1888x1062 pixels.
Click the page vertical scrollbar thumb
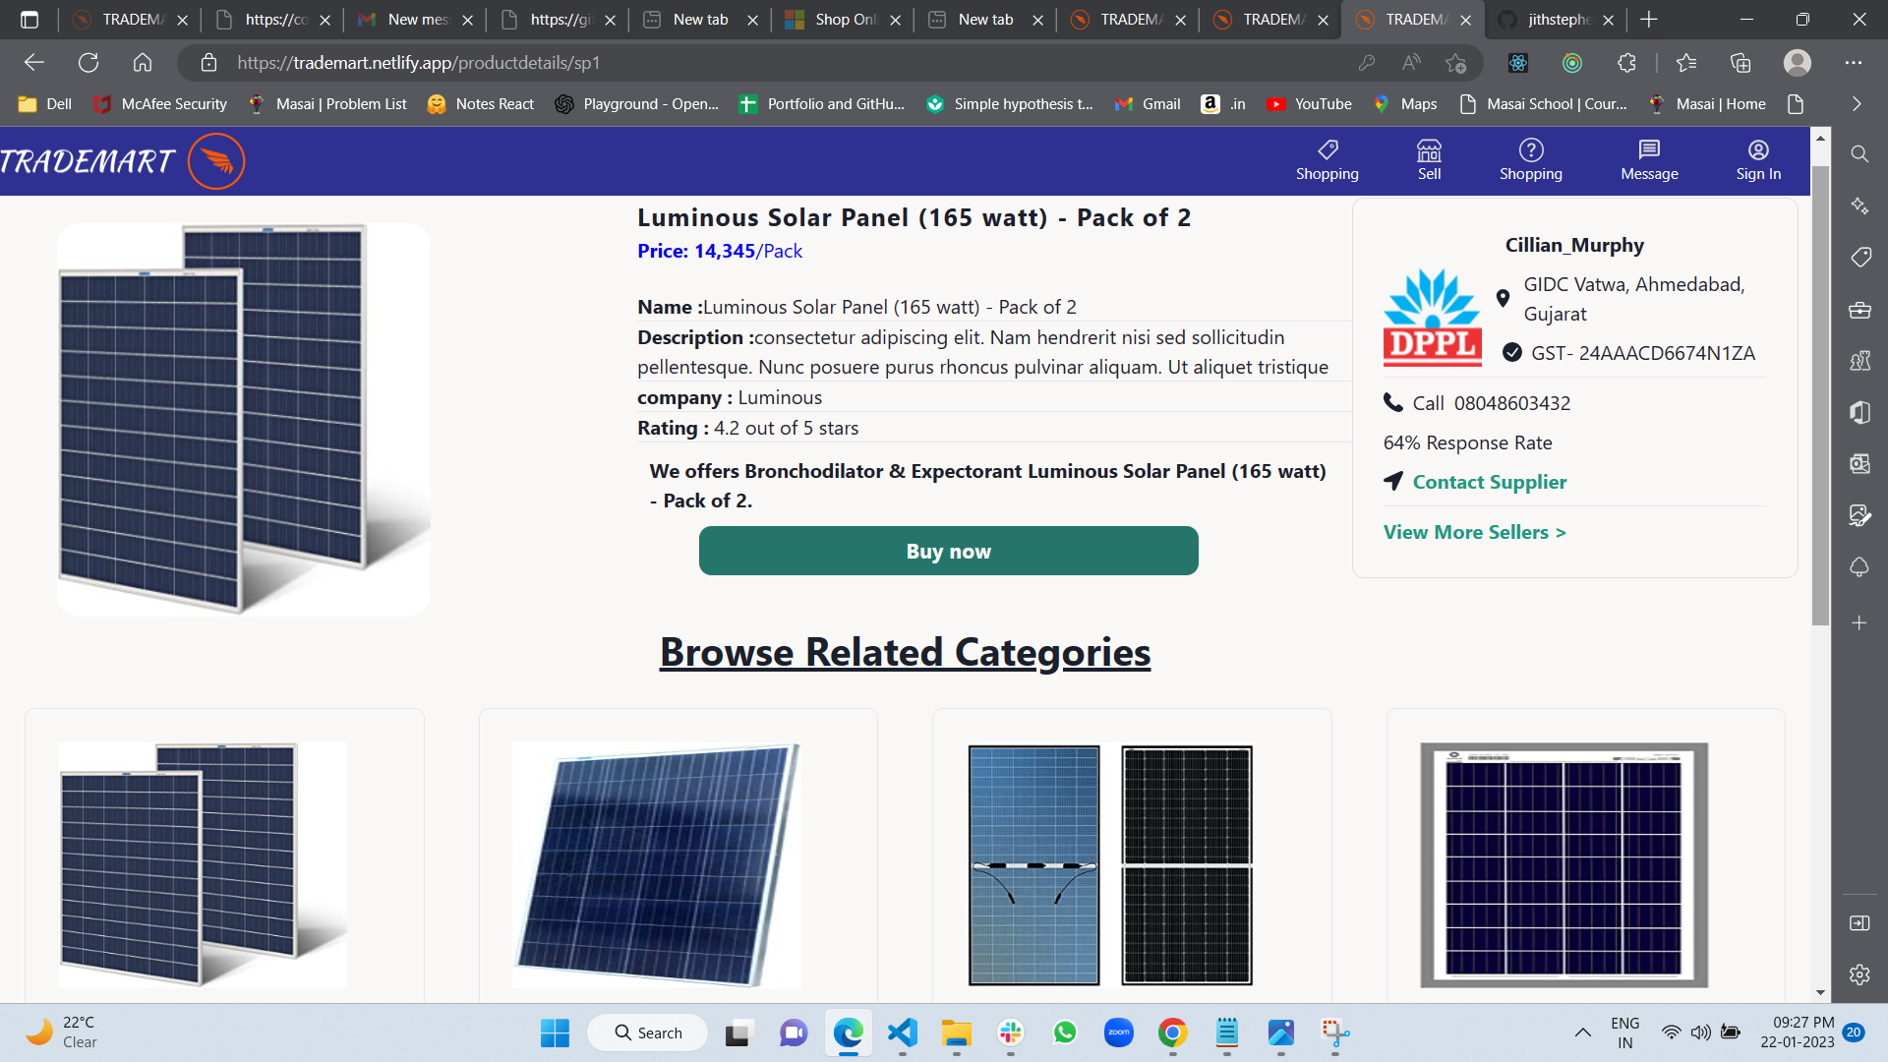coord(1820,393)
